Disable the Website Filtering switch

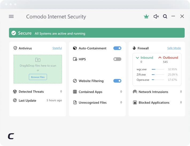pyautogui.click(x=117, y=81)
